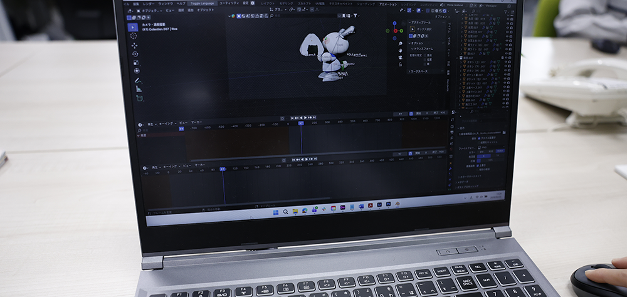This screenshot has height=297, width=627.
Task: Click the Windows Start button on the taskbar
Action: coord(275,212)
